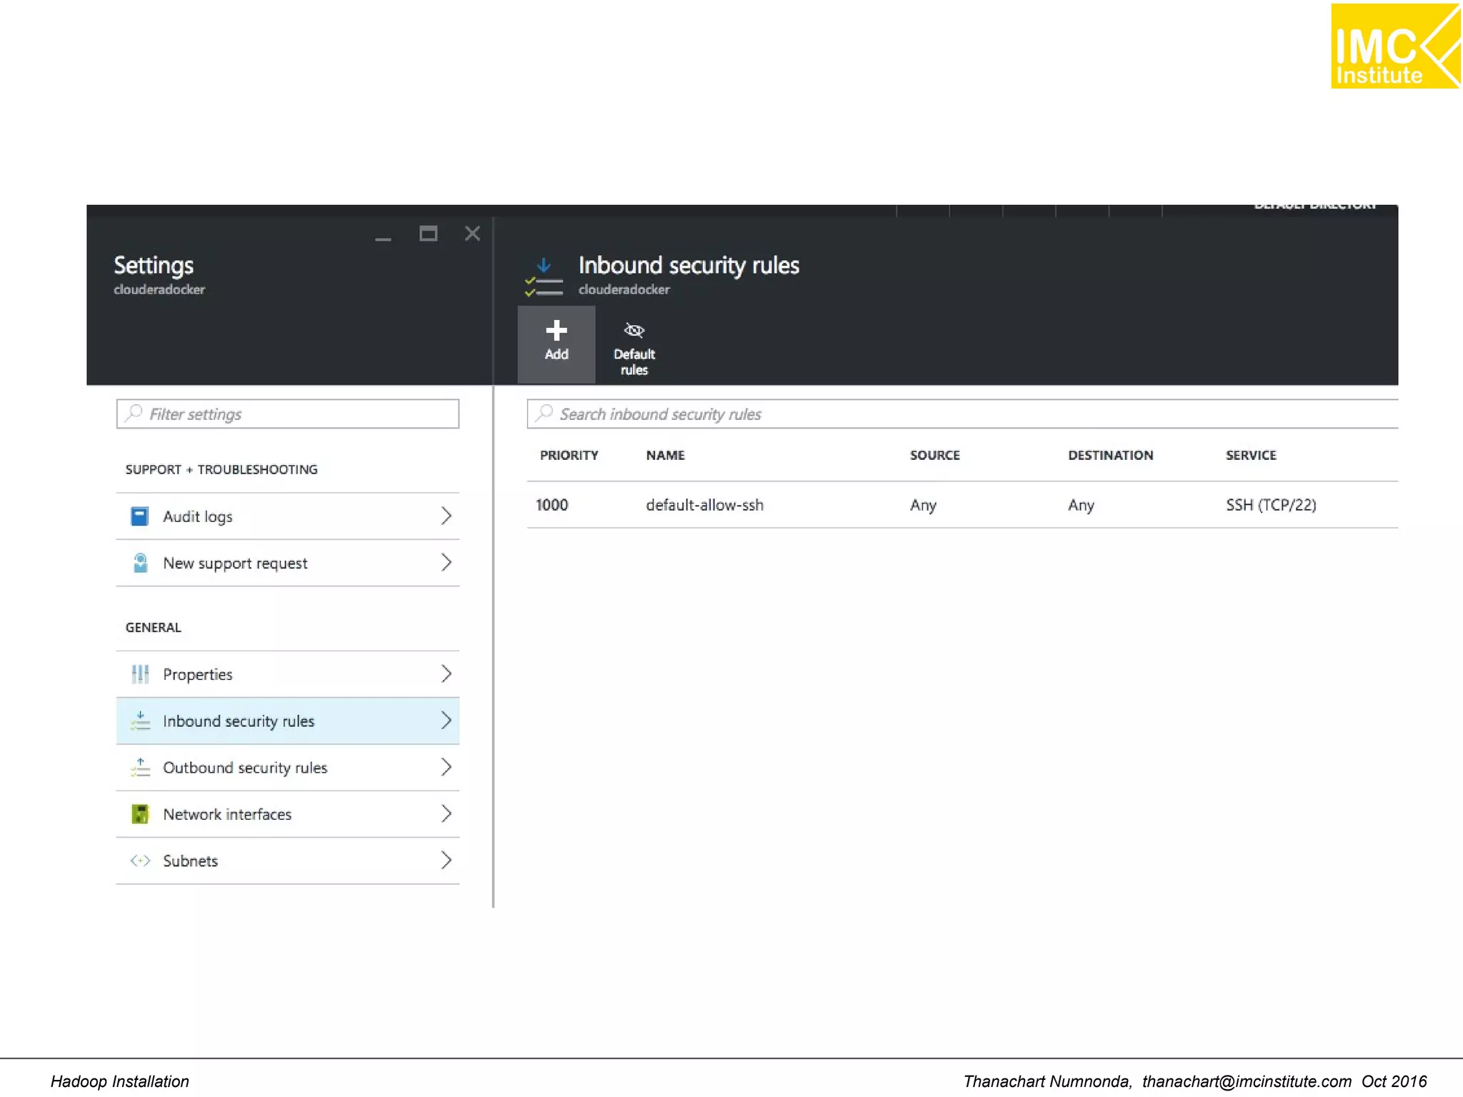Expand Audit logs chevron
Image resolution: width=1463 pixels, height=1097 pixels.
[446, 516]
